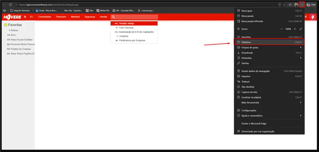The width and height of the screenshot is (319, 152).
Task: Expand Extensões submenu
Action: click(269, 58)
